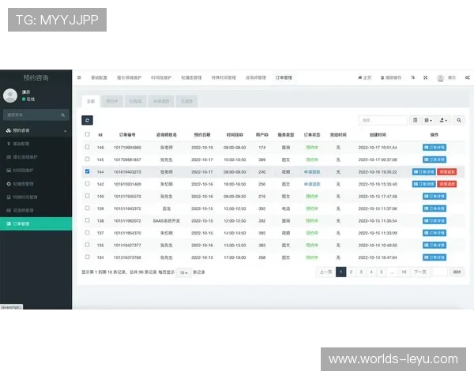
Task: Open the page size 10 dropdown
Action: [x=182, y=272]
